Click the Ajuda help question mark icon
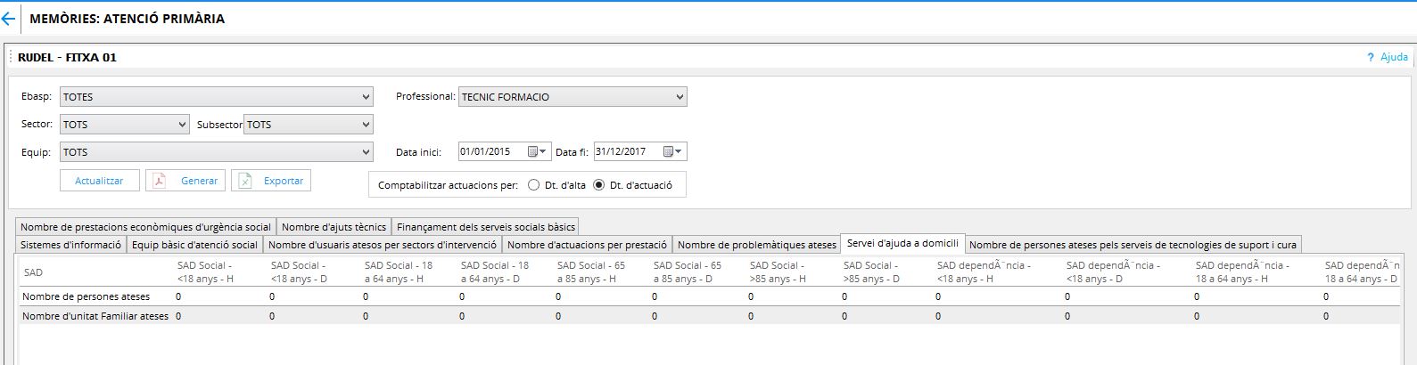The image size is (1417, 365). [x=1370, y=57]
